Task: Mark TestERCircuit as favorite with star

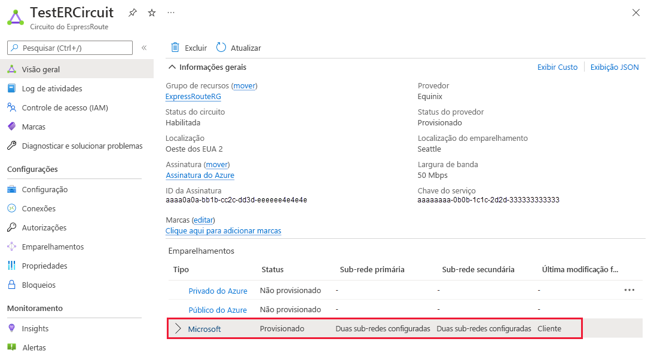Action: click(152, 13)
